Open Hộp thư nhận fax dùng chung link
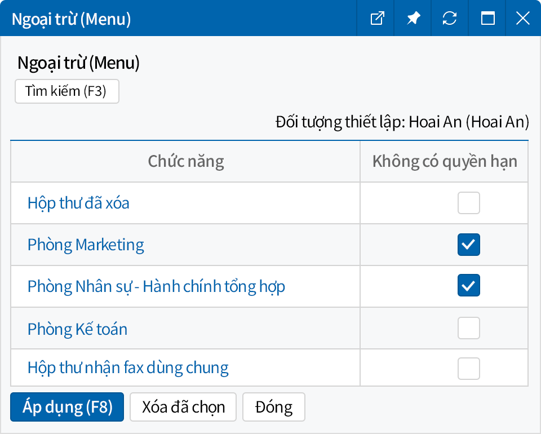541x434 pixels. tap(128, 367)
